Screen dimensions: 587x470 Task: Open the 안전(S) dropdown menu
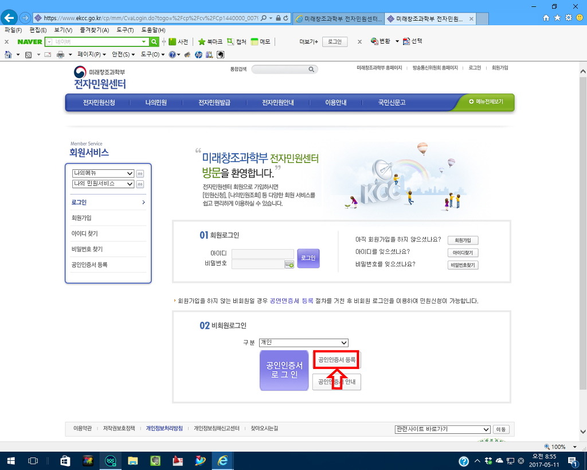(x=124, y=55)
